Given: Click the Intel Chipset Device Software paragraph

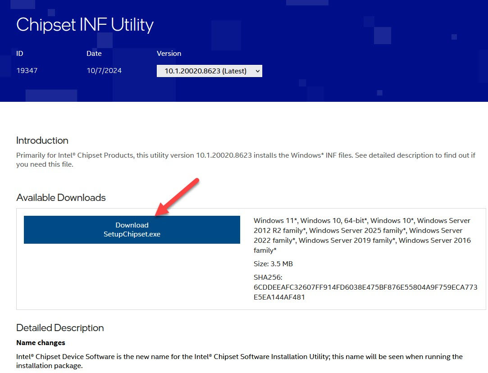Looking at the screenshot, I should click(239, 361).
